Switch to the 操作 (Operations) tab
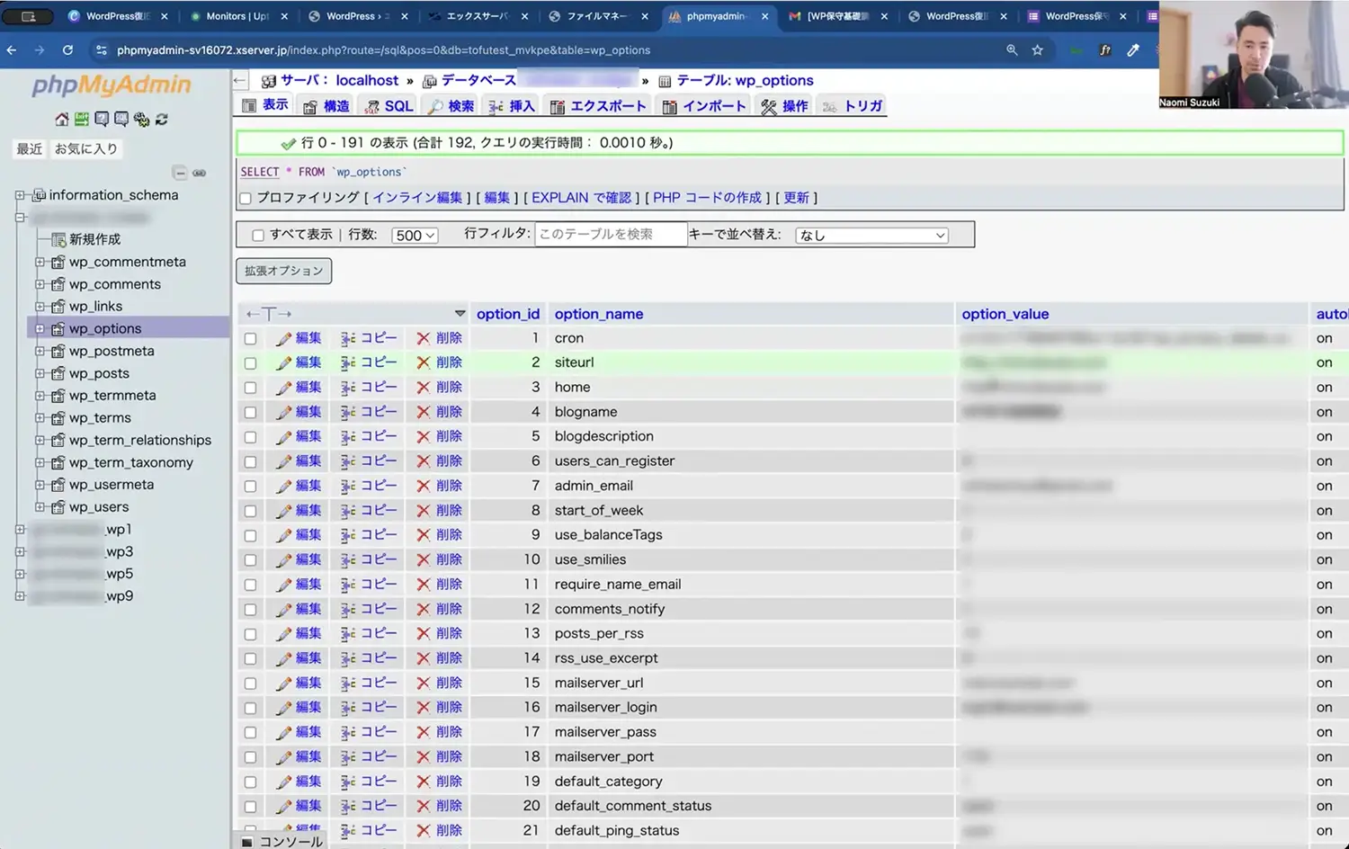Image resolution: width=1349 pixels, height=849 pixels. pyautogui.click(x=784, y=106)
